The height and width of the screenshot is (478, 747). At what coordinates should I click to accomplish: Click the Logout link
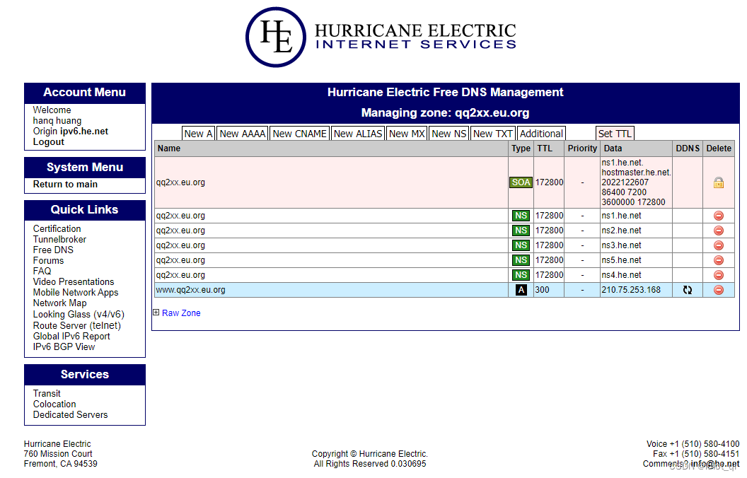(x=48, y=142)
